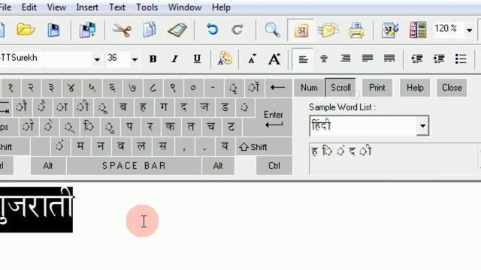
Task: Toggle underline formatting
Action: pyautogui.click(x=197, y=58)
